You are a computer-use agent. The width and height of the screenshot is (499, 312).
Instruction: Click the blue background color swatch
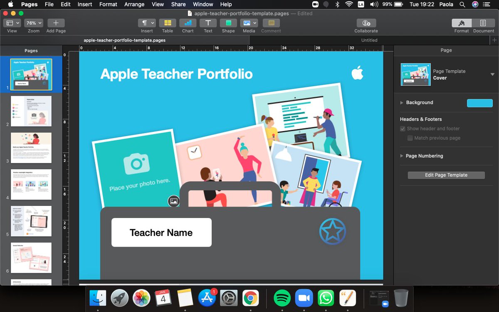(x=479, y=103)
